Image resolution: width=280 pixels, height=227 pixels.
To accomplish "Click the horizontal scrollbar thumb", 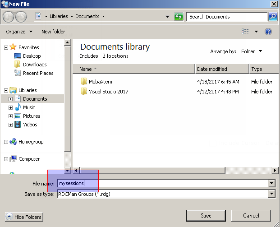I will click(152, 170).
